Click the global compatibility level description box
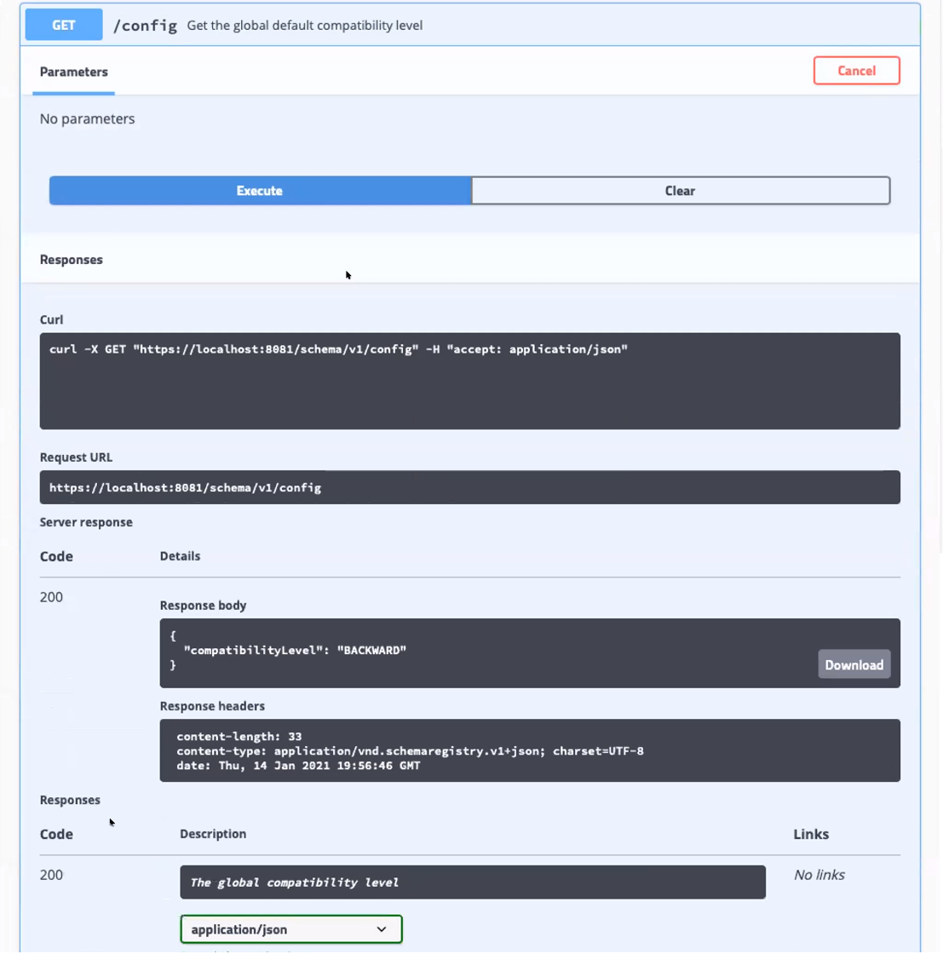This screenshot has height=954, width=943. pos(472,882)
